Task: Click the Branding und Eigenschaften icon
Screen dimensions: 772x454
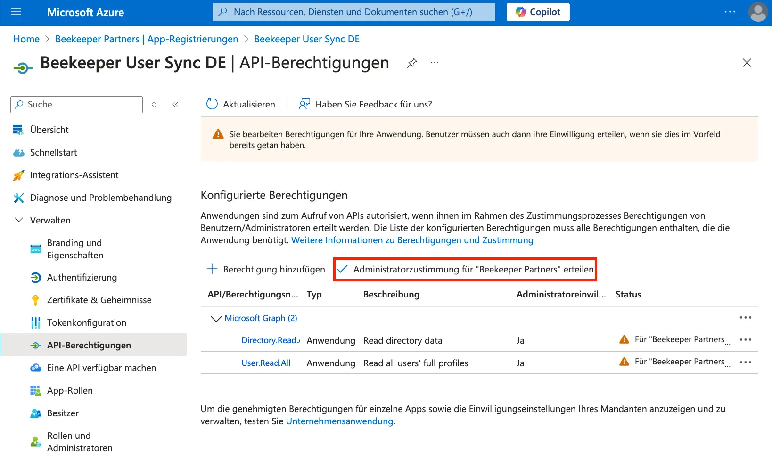Action: [x=35, y=249]
